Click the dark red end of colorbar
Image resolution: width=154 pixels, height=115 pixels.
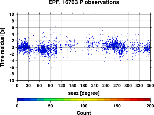tap(147, 100)
